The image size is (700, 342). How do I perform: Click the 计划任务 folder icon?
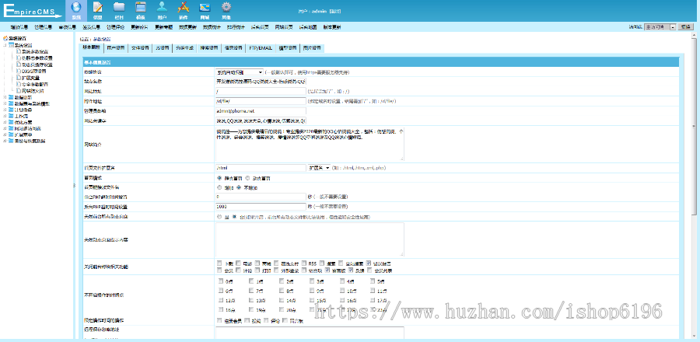click(x=11, y=110)
